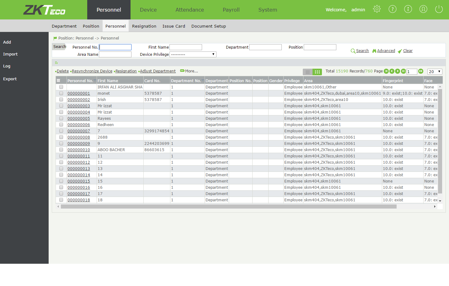Switch to grid view layout icon
Screen dimensions: 449x286
pyautogui.click(x=317, y=72)
